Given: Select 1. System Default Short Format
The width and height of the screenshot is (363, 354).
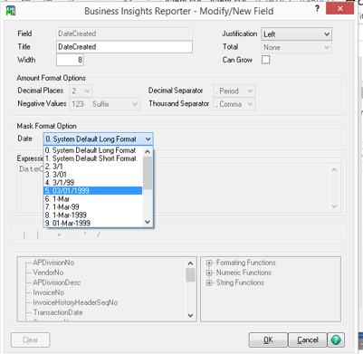Looking at the screenshot, I should (93, 158).
